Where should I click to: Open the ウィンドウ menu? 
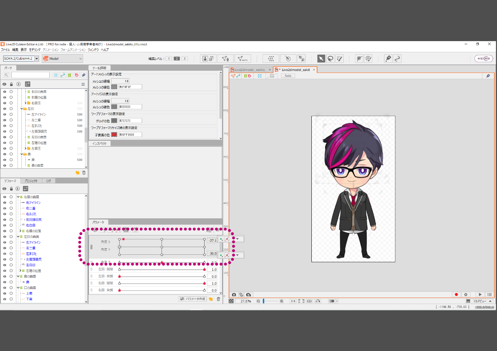point(93,50)
